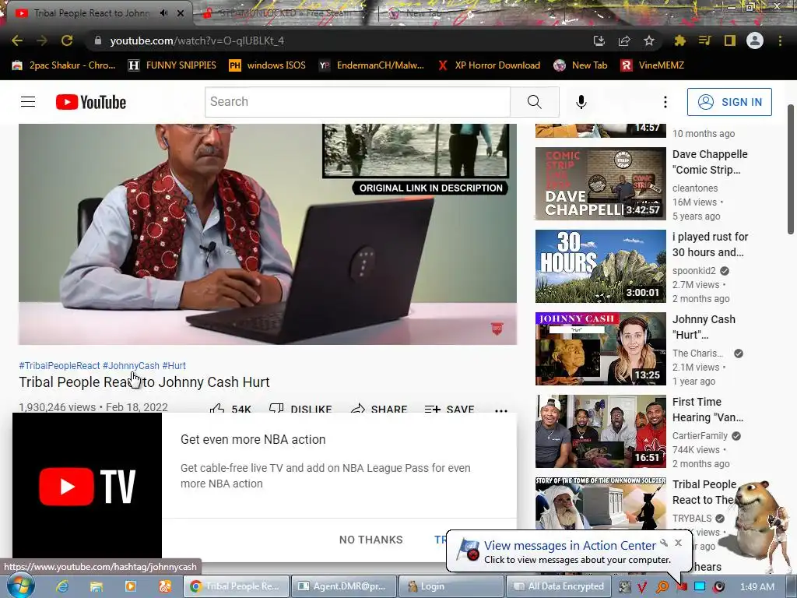Open the XP Horror Download bookmark

click(x=489, y=65)
